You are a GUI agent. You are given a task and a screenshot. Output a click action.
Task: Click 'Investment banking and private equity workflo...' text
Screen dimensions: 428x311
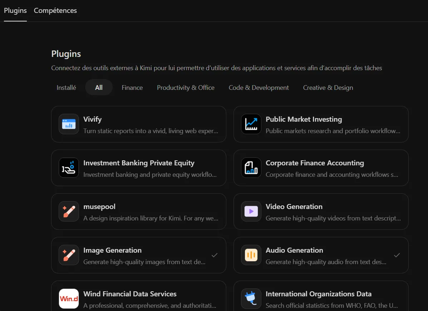point(150,175)
